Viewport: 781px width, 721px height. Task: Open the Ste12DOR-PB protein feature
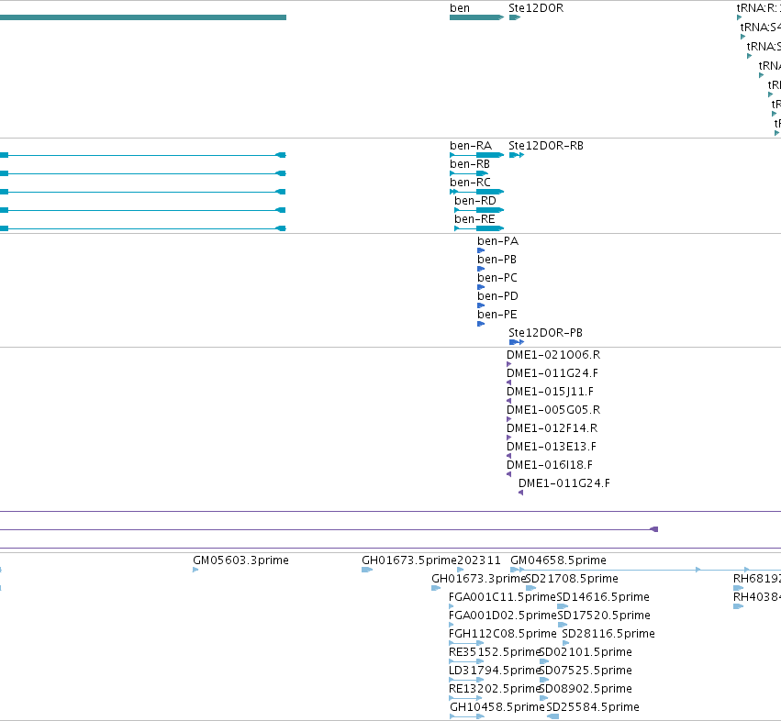pos(517,342)
